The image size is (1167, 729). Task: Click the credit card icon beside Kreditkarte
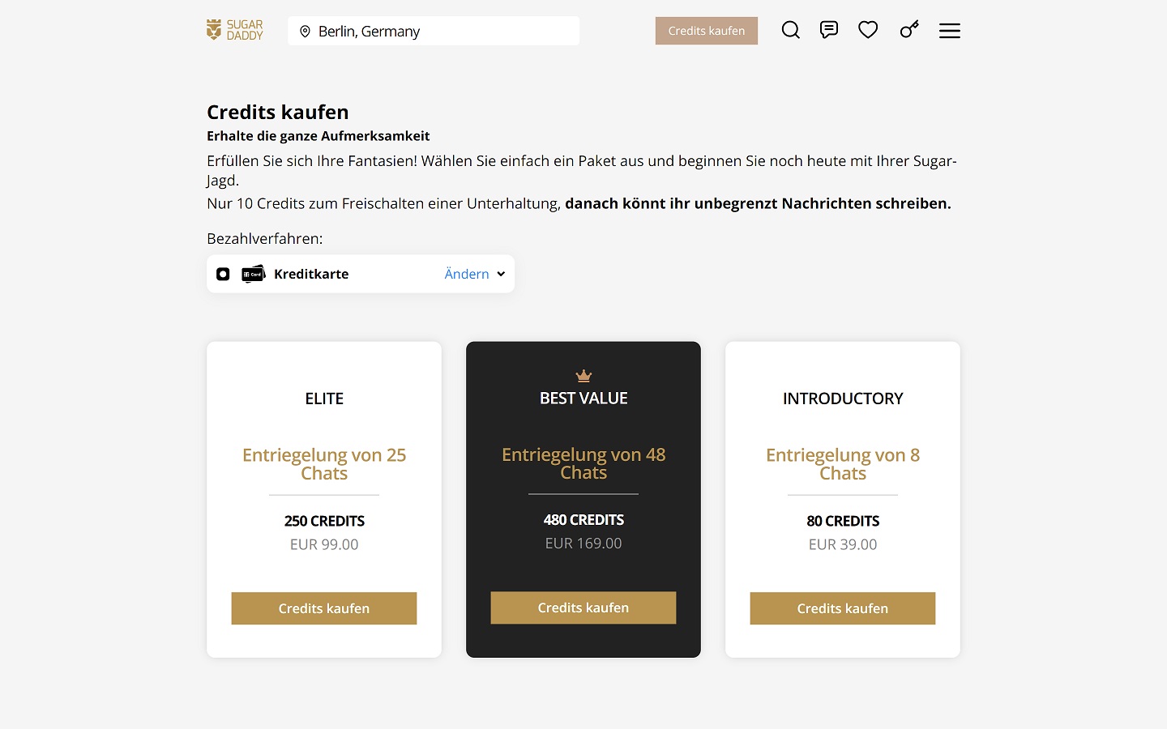pyautogui.click(x=254, y=275)
